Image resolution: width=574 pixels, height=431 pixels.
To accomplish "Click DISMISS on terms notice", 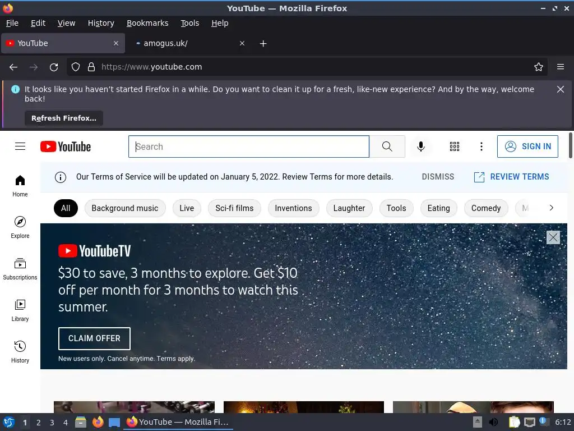I will [x=438, y=177].
